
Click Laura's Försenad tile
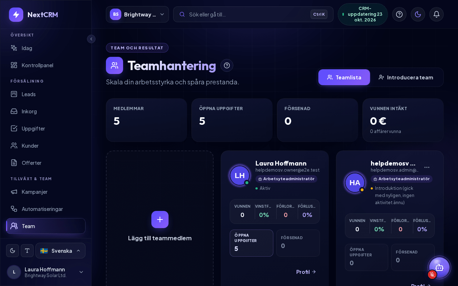[x=298, y=243]
